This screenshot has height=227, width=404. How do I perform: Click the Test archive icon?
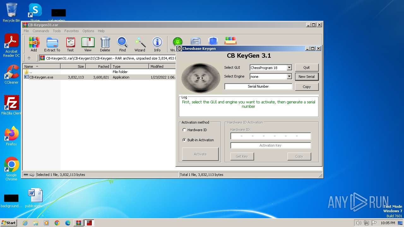70,44
